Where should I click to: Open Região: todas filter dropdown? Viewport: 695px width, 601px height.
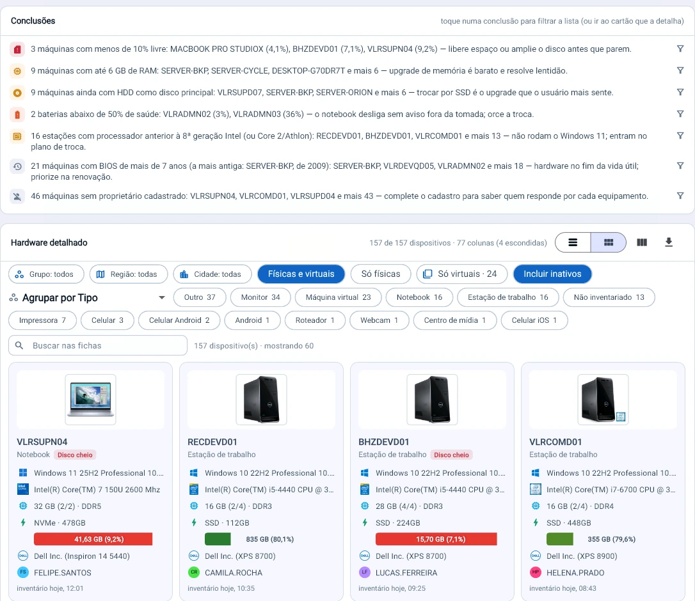pyautogui.click(x=129, y=274)
